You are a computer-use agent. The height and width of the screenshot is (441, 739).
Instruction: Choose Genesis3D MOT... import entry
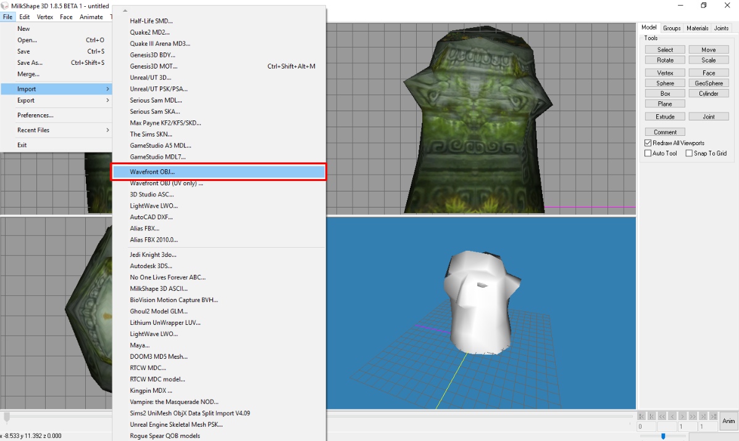[219, 66]
